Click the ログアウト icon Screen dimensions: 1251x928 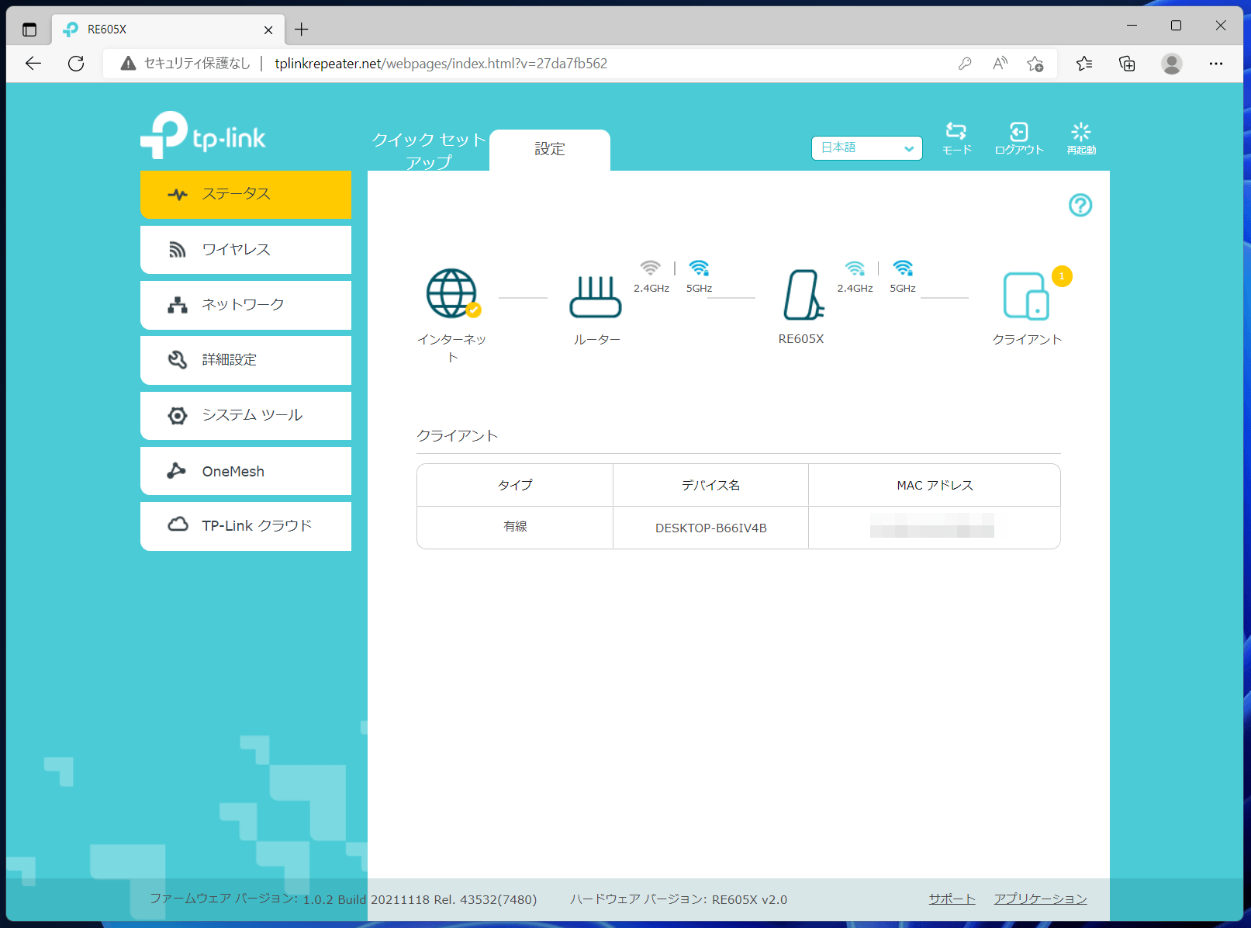1019,138
